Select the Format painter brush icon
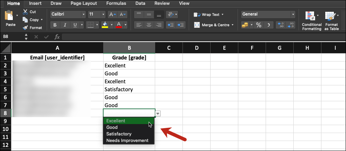346x151 pixels. tap(25, 28)
